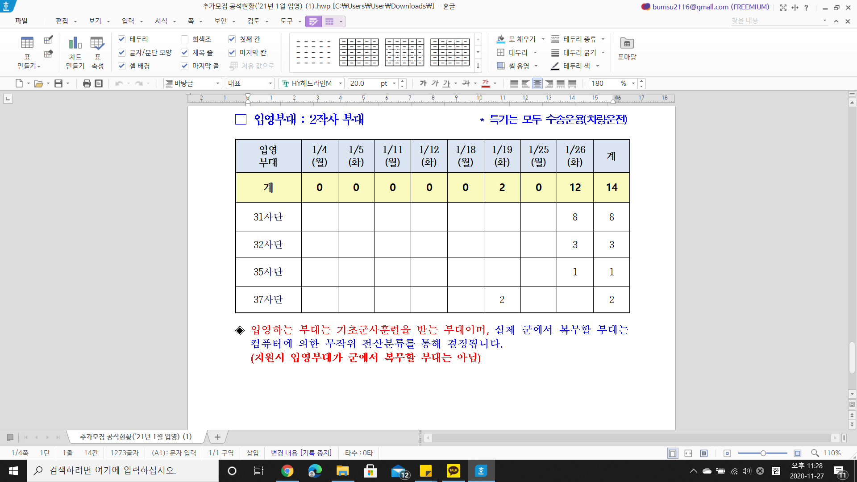The width and height of the screenshot is (857, 482).
Task: Click the zoom slider in status bar
Action: 763,453
